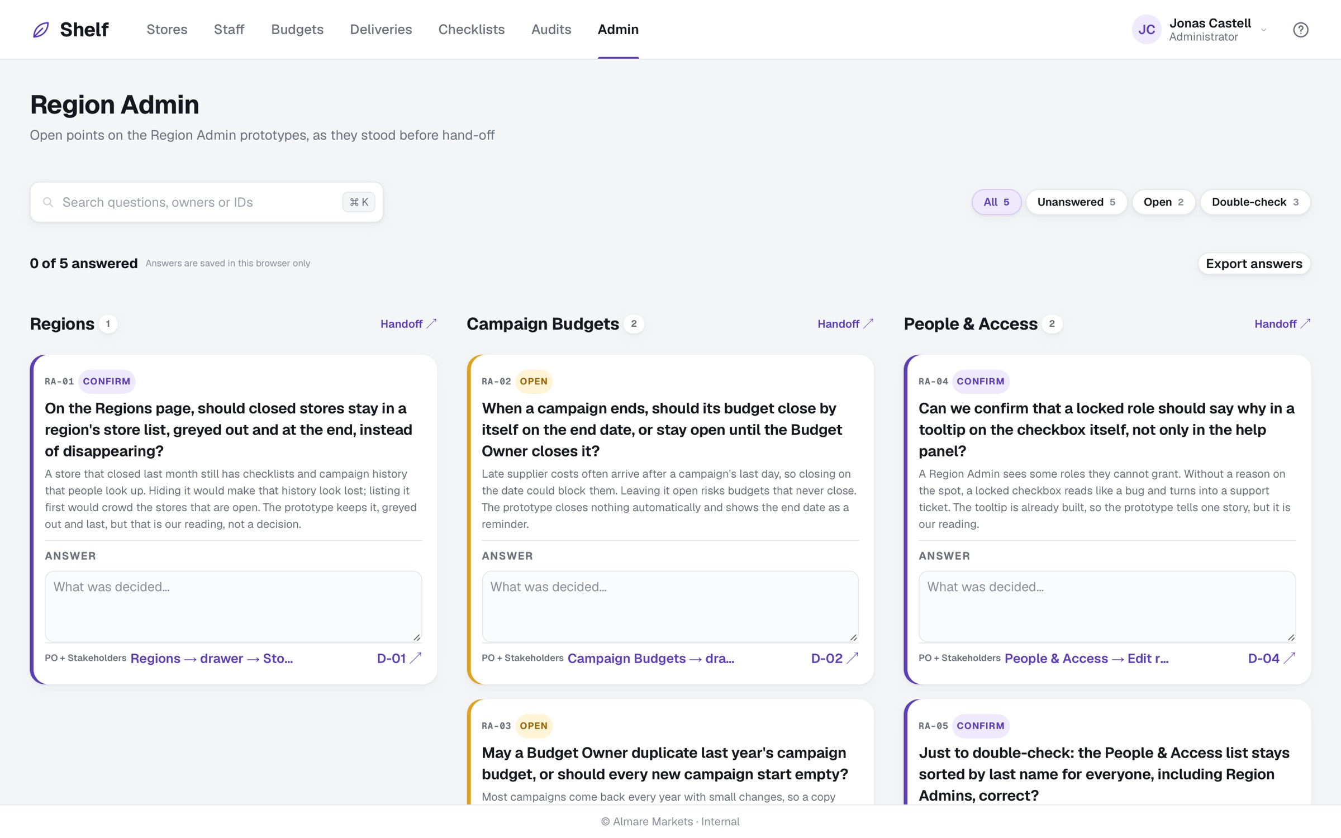
Task: Open the People & Access Handoff arrow icon
Action: pyautogui.click(x=1306, y=323)
